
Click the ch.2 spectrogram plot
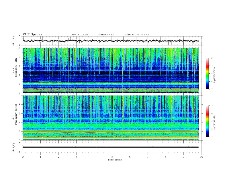click(x=111, y=118)
